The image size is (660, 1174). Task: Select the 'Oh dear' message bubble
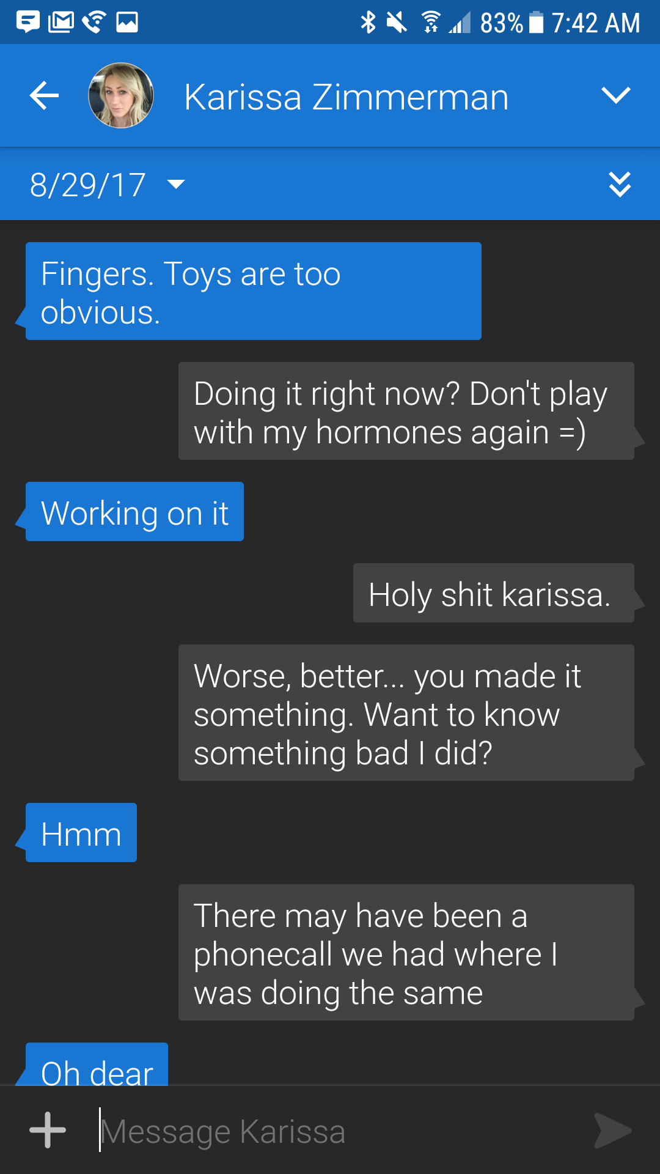[x=97, y=1065]
